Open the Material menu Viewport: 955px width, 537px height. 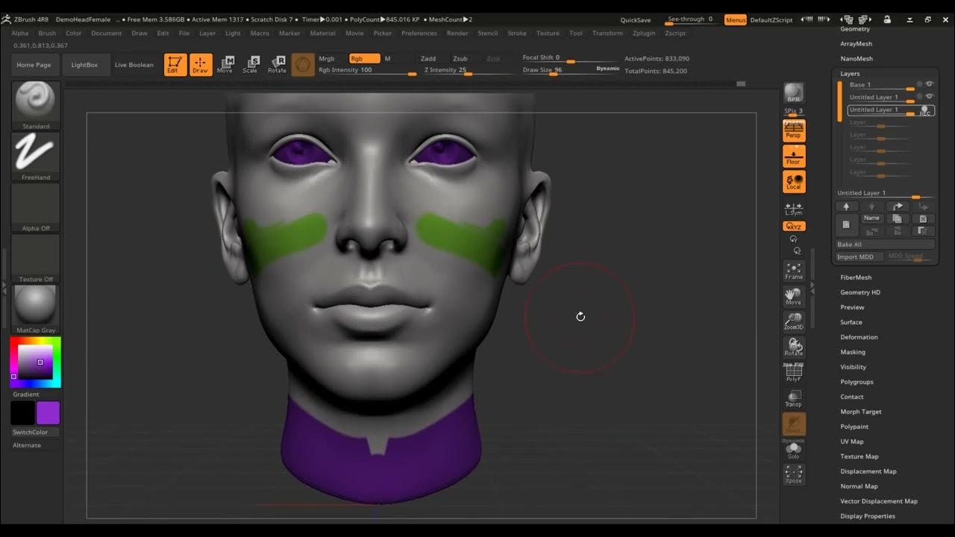coord(323,33)
